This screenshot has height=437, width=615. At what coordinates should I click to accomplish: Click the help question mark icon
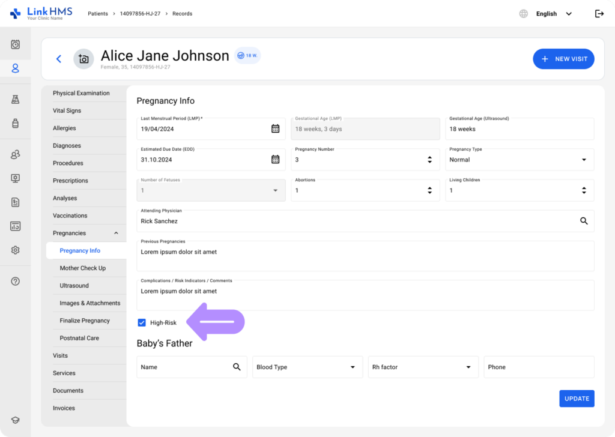16,281
